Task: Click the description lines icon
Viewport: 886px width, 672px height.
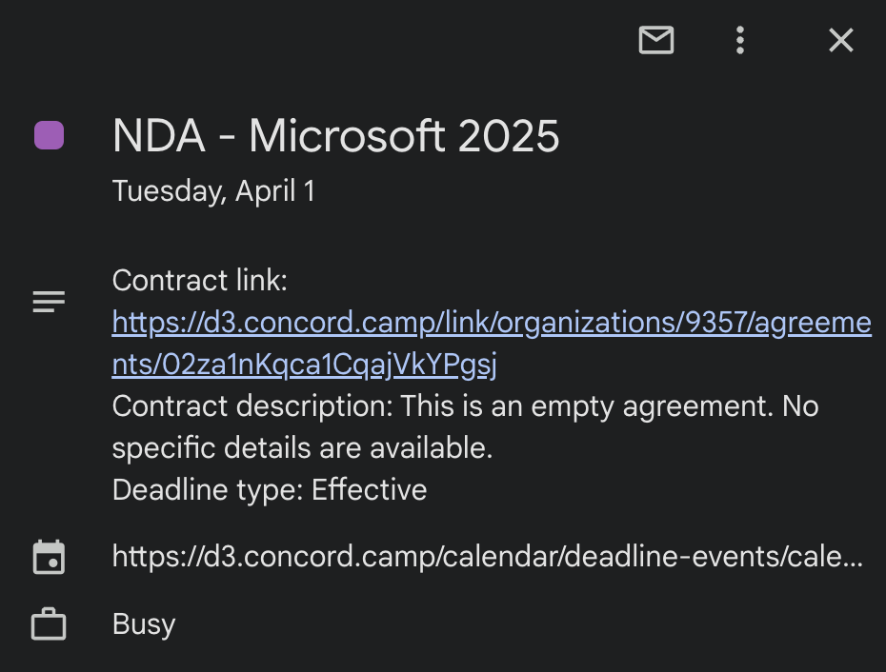Action: click(50, 303)
